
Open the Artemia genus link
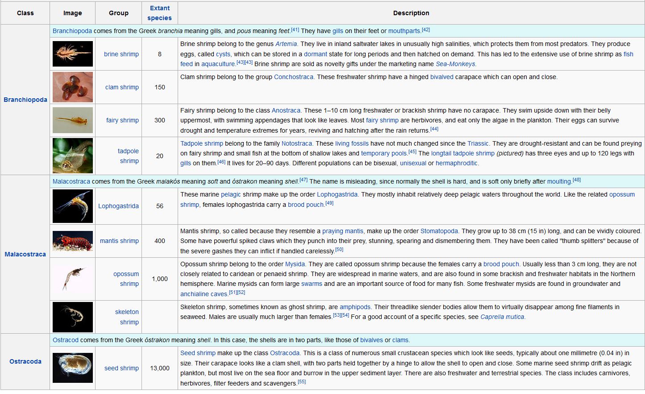coord(286,44)
